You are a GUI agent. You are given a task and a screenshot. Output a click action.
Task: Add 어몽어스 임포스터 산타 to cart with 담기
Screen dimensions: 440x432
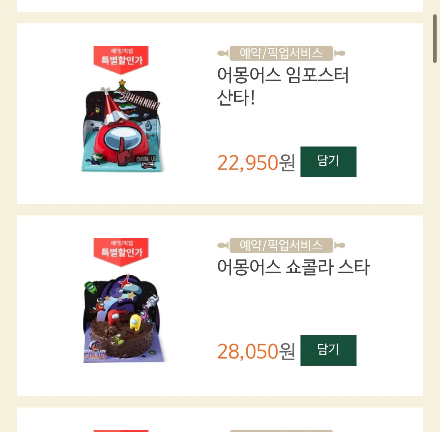click(x=328, y=162)
